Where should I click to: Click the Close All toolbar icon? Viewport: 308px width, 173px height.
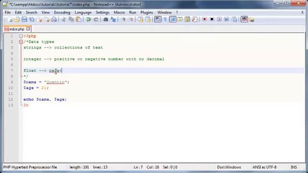pyautogui.click(x=47, y=19)
